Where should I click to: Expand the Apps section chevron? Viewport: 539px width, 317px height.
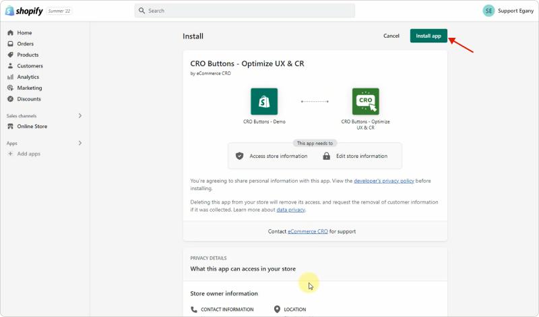80,143
